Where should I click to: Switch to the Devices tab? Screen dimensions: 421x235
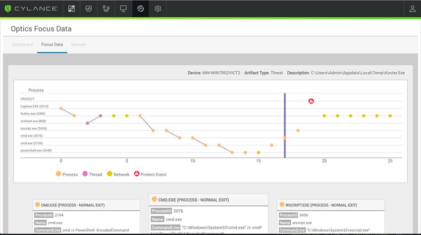(79, 45)
